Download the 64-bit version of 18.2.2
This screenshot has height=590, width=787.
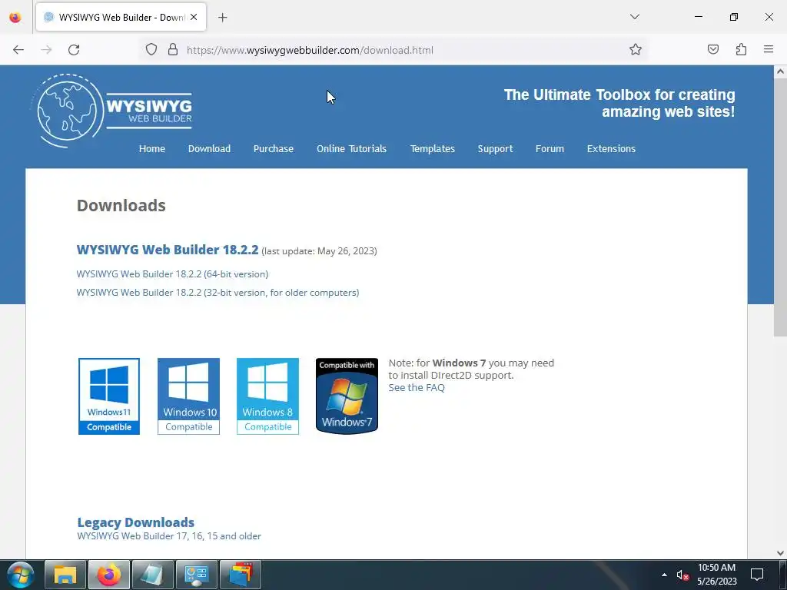172,274
